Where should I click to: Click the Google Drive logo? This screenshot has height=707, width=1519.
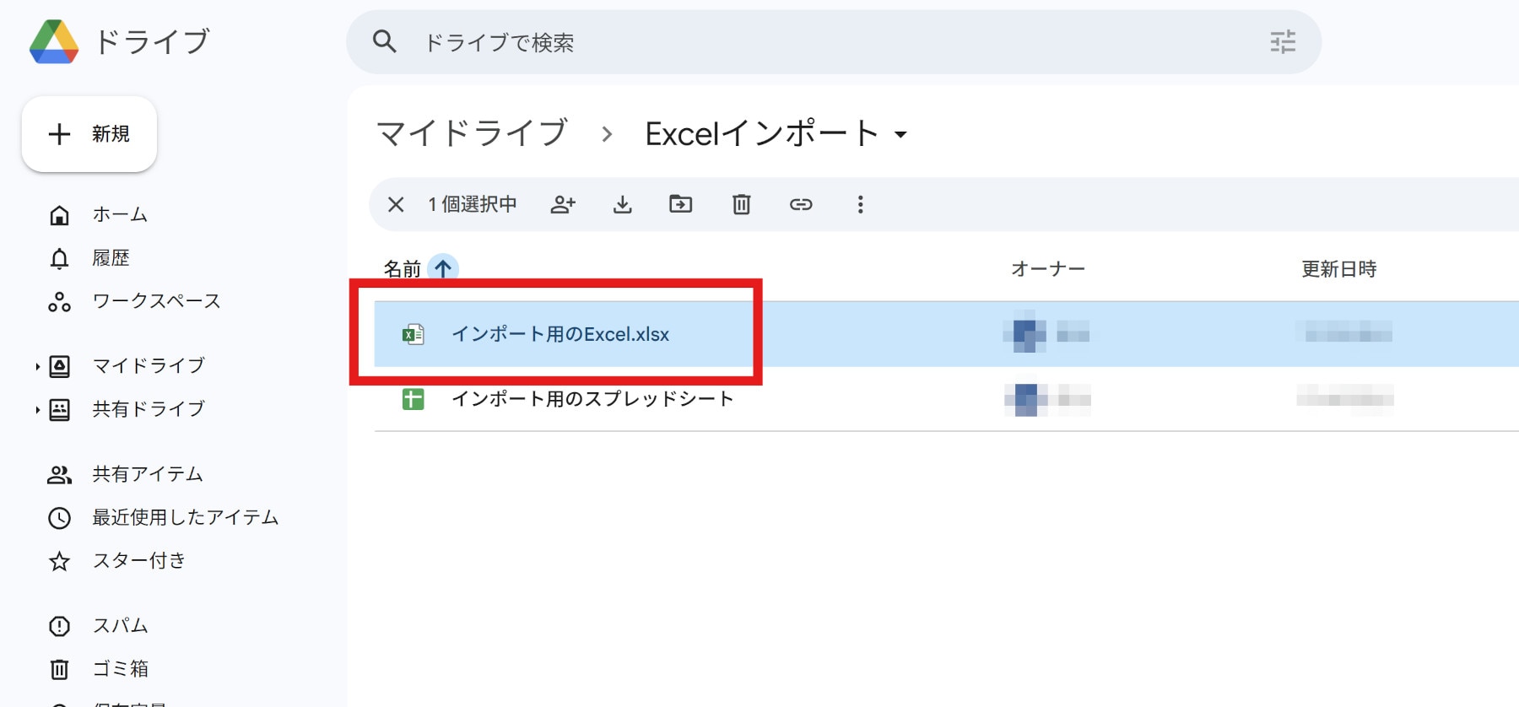(54, 42)
